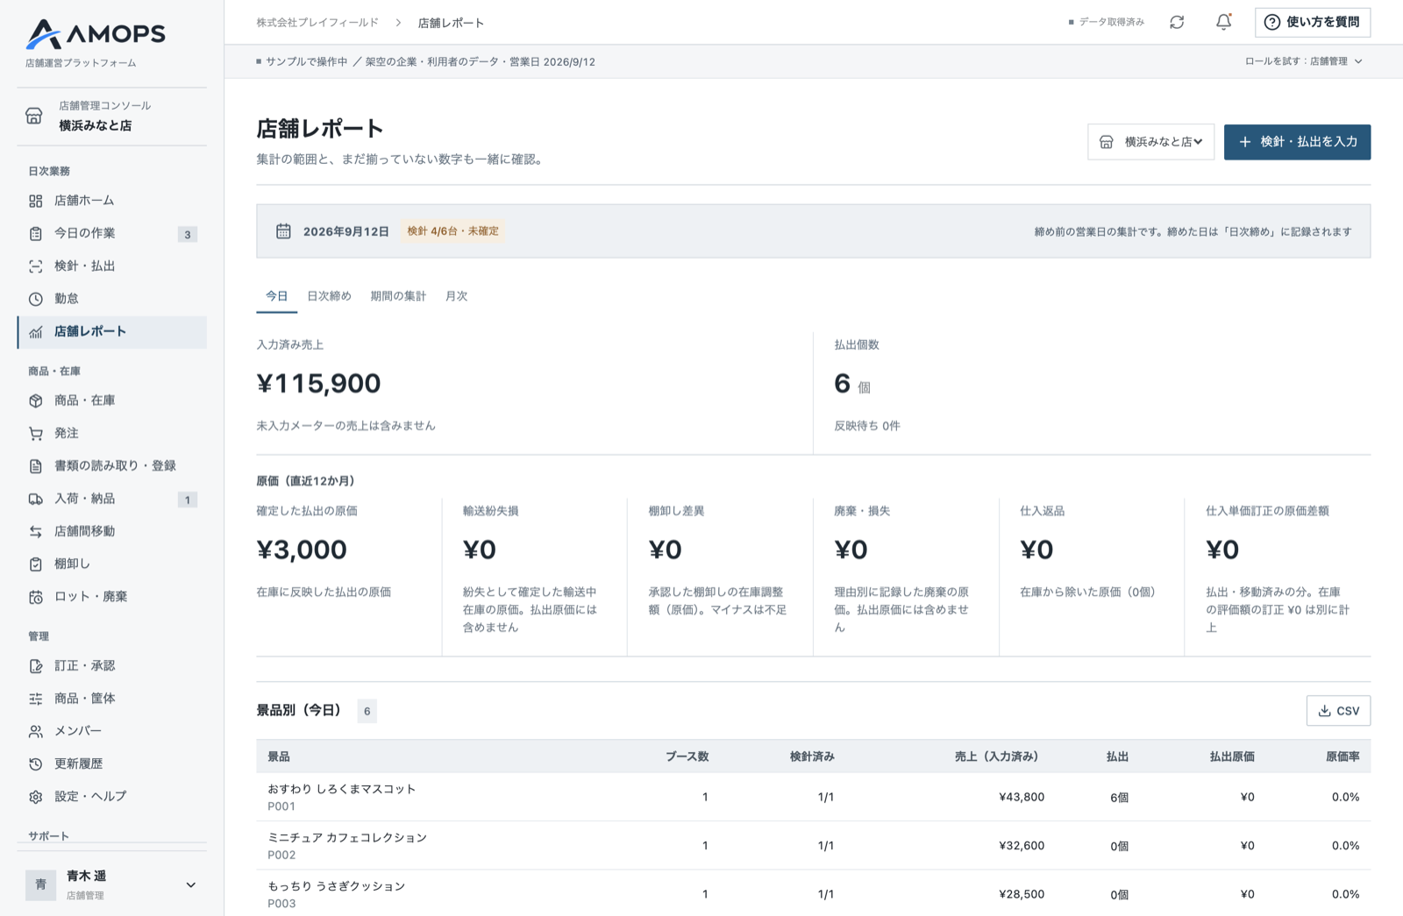Image resolution: width=1403 pixels, height=916 pixels.
Task: Open 今日の作業 clipboard icon
Action: (36, 233)
